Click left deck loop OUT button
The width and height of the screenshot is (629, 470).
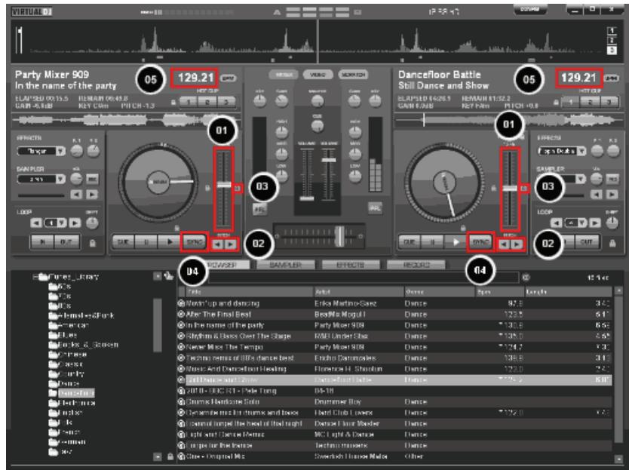pos(66,242)
